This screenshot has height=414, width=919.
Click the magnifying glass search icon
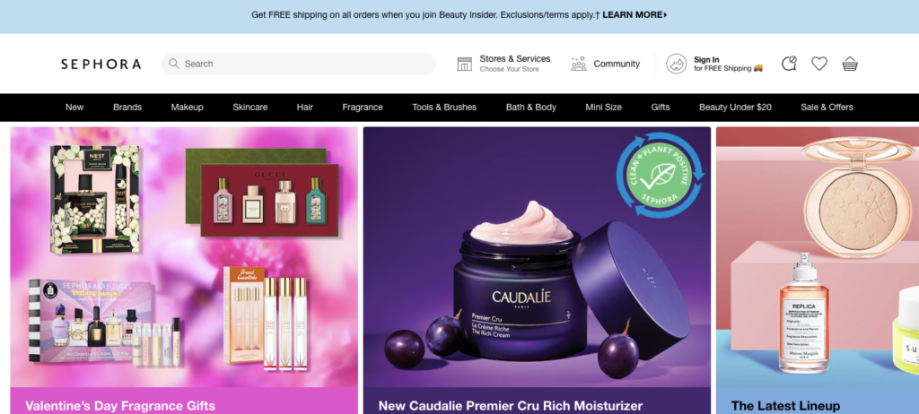click(x=173, y=64)
